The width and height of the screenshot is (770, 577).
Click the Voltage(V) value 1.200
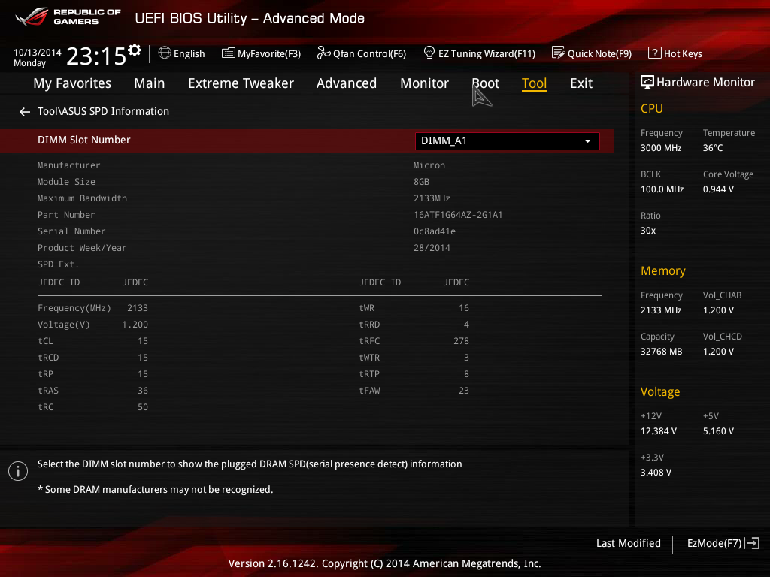[135, 325]
